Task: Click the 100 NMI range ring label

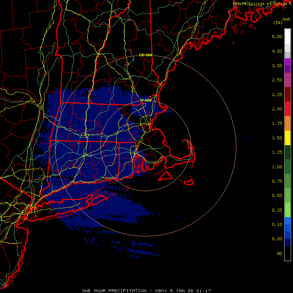Action: [x=146, y=55]
